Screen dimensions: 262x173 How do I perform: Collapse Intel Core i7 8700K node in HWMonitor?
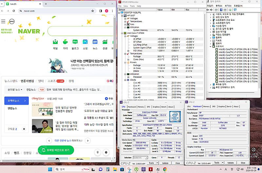coord(122,33)
